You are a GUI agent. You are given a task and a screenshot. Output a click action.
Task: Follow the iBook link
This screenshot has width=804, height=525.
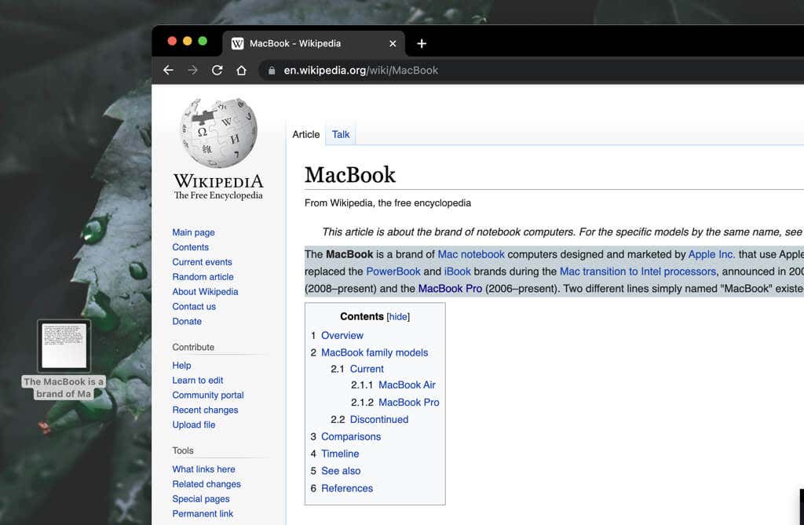tap(458, 272)
